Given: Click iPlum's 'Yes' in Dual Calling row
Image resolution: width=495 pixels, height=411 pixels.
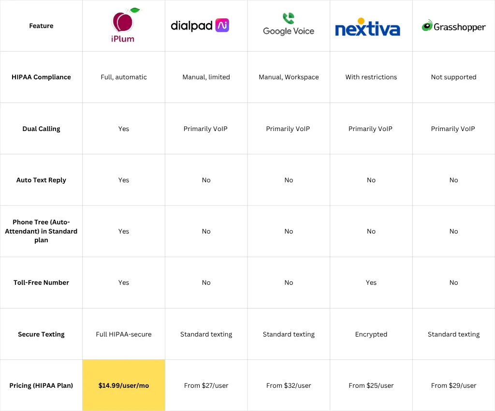Looking at the screenshot, I should (124, 129).
